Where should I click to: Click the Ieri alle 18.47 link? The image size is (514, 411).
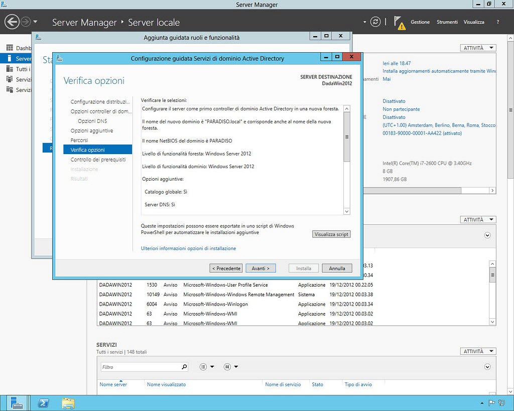coord(397,63)
